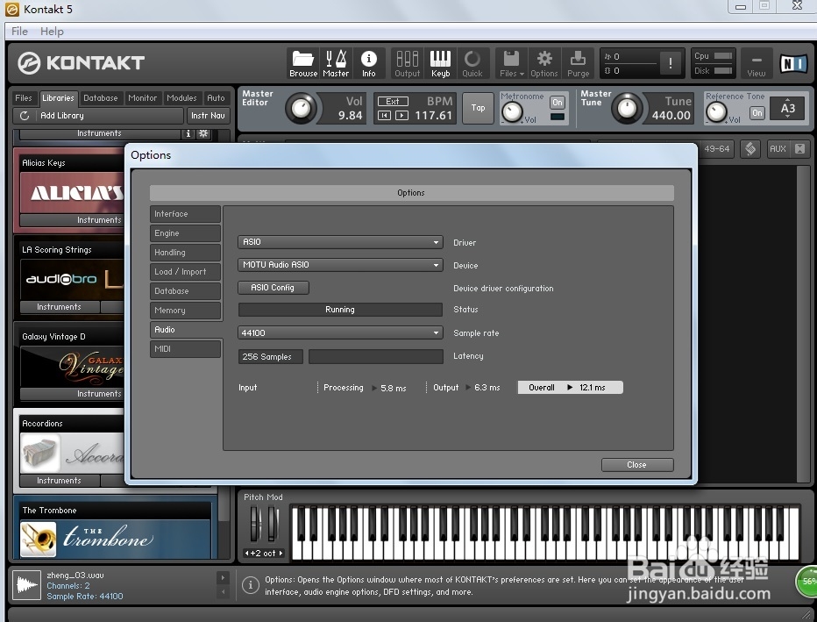817x622 pixels.
Task: Toggle the AUX button in rack header
Action: pos(778,148)
